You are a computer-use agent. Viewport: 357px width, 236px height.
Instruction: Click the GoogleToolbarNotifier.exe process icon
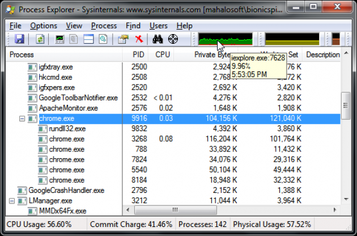[x=32, y=98]
